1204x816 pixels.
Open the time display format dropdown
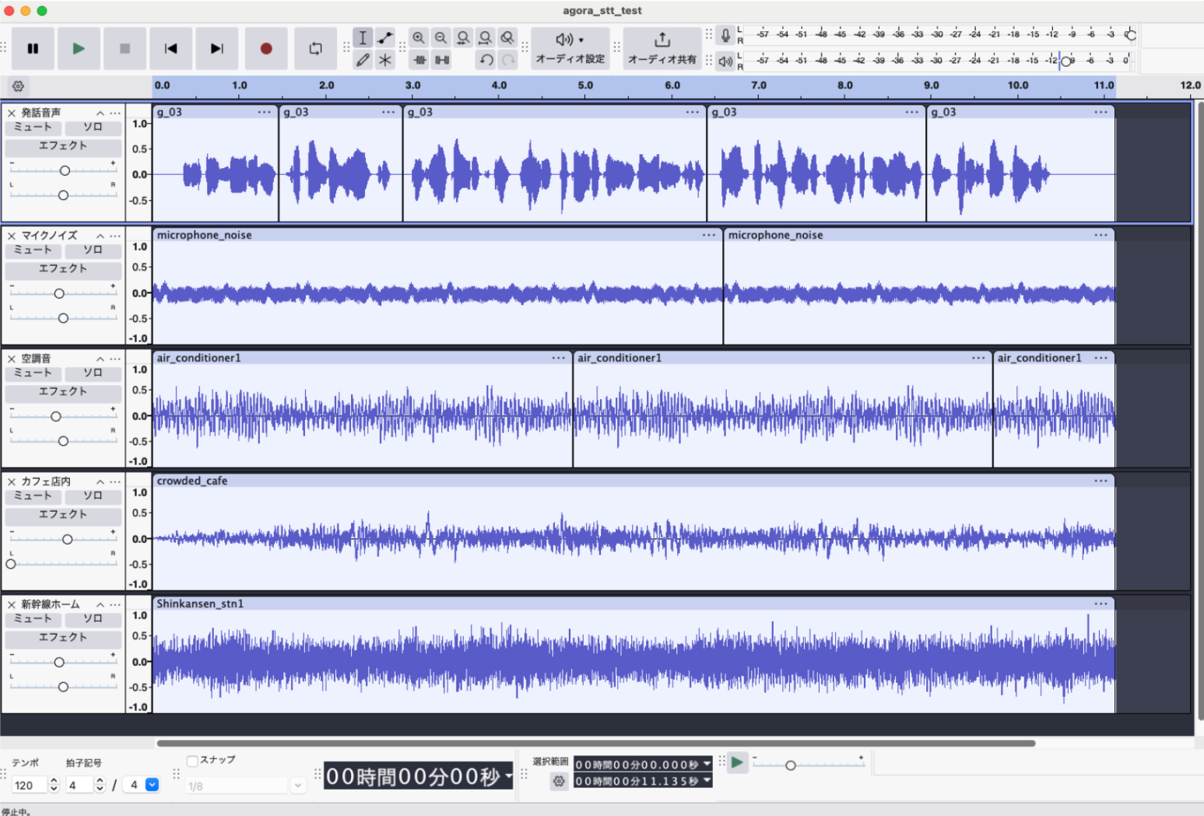[508, 776]
